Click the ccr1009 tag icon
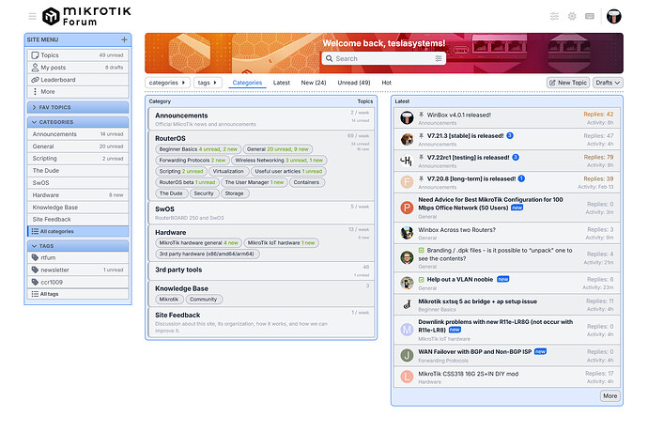 point(35,282)
